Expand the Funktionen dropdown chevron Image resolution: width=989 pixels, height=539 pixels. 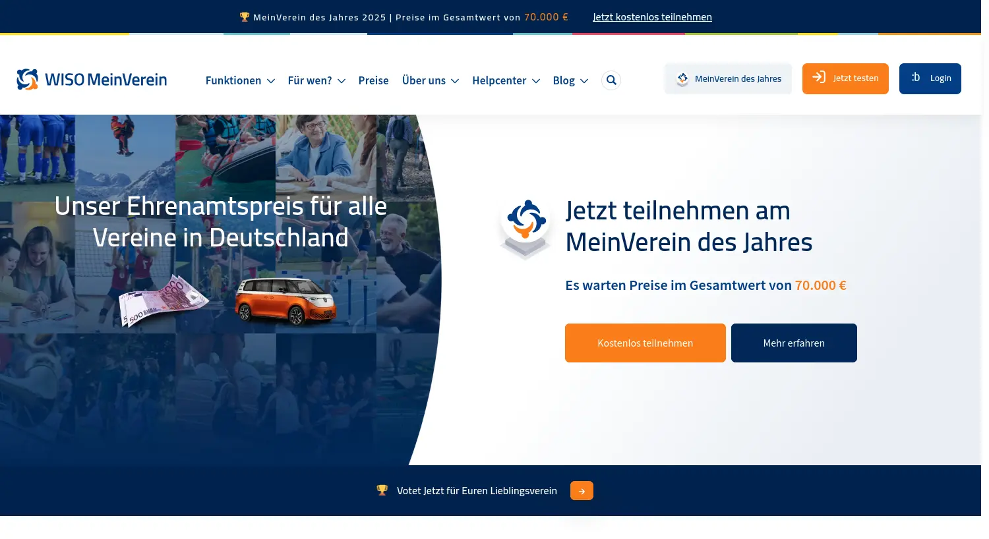click(x=271, y=81)
